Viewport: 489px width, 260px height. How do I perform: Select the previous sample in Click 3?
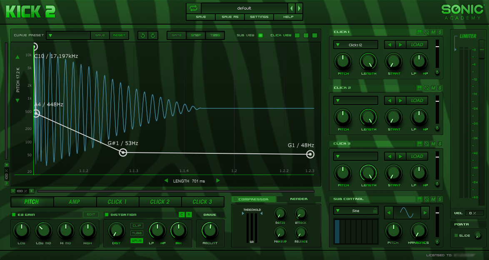(389, 156)
